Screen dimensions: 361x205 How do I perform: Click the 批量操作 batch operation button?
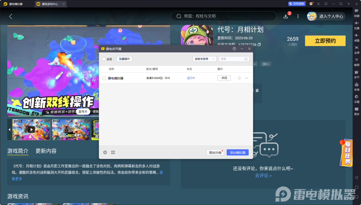[124, 59]
